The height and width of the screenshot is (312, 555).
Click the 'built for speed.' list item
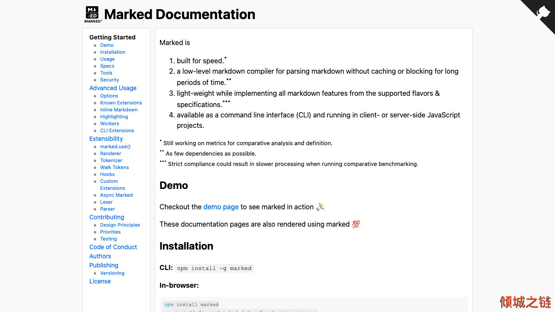[x=202, y=60]
